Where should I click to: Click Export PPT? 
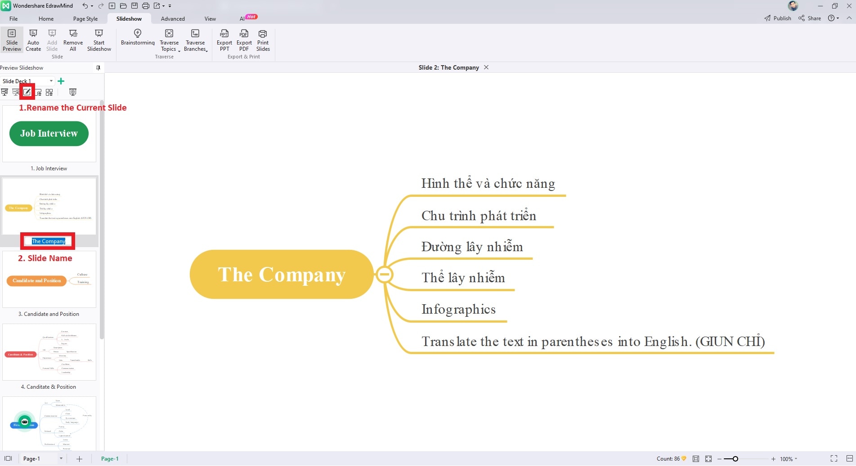(224, 40)
